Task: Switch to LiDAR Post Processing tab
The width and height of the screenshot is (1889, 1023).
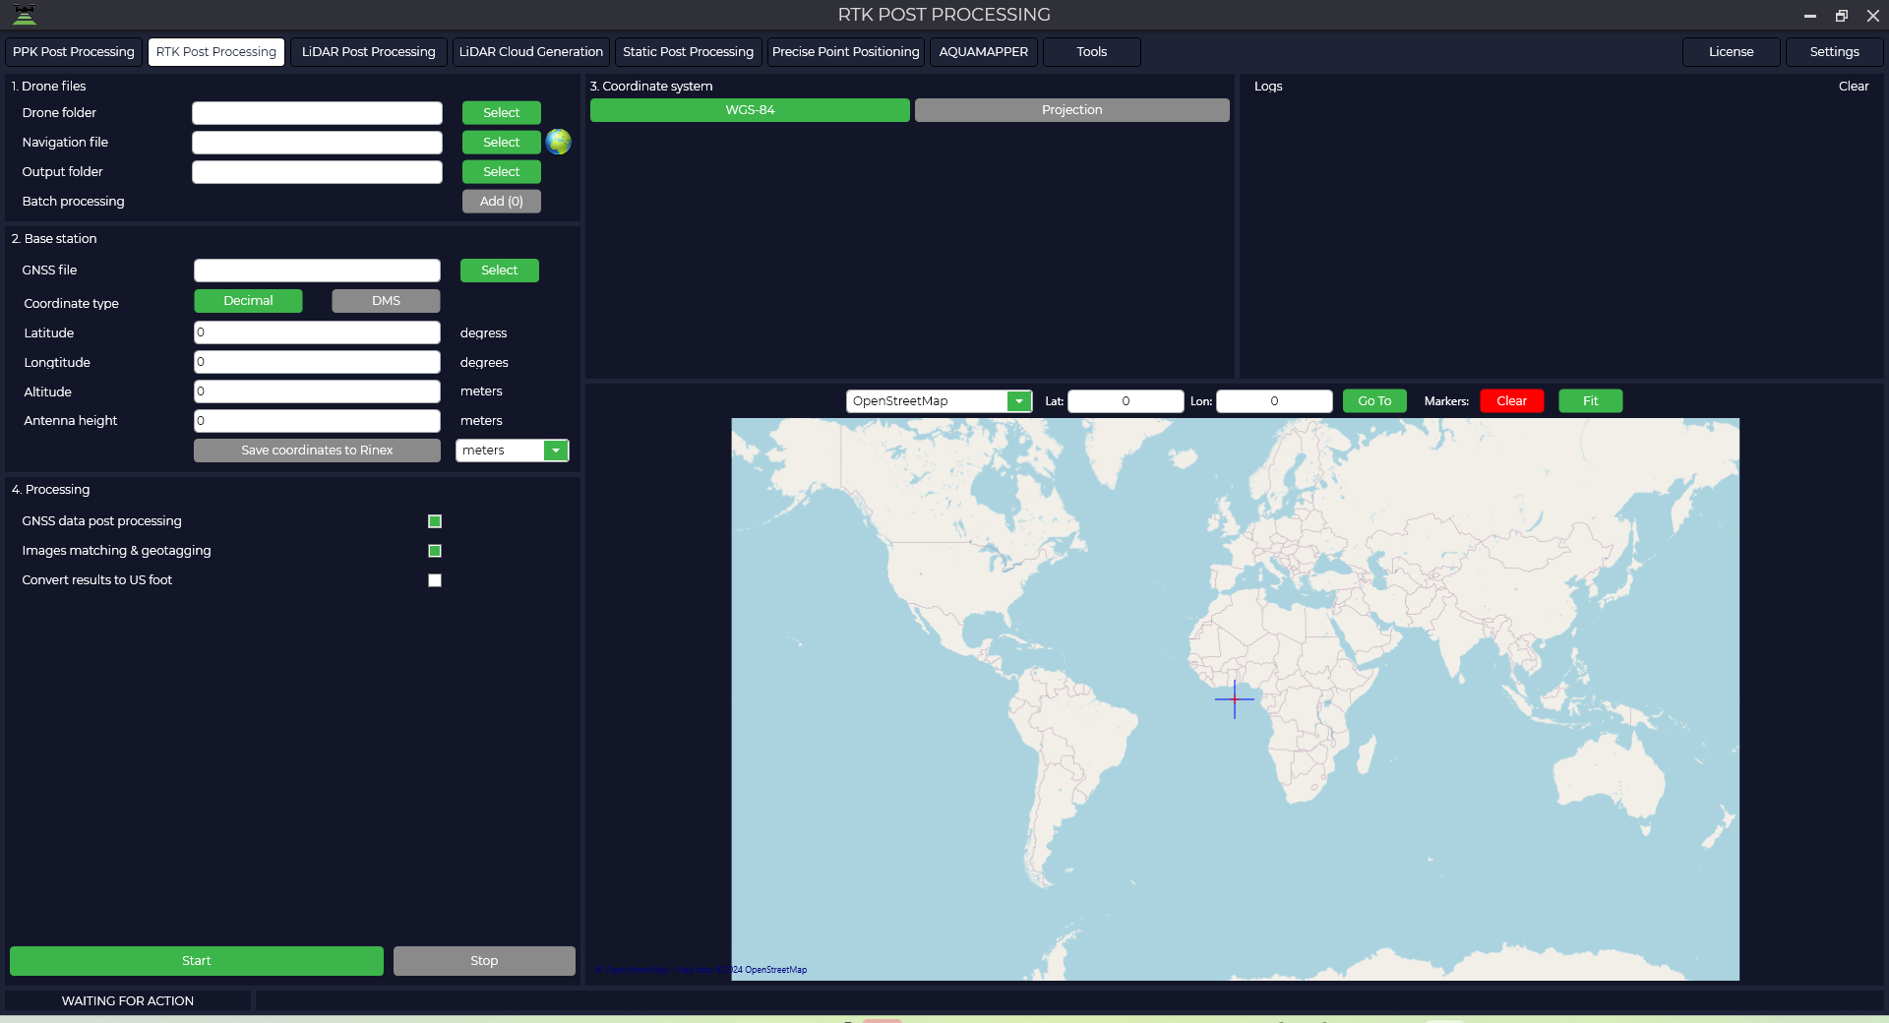Action: coord(369,52)
